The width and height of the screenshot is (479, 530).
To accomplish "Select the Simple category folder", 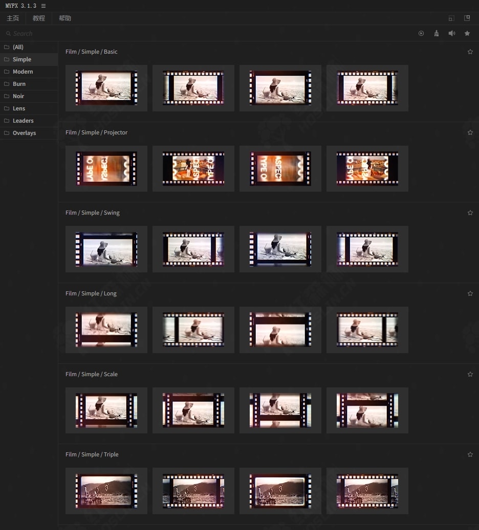I will click(x=29, y=59).
